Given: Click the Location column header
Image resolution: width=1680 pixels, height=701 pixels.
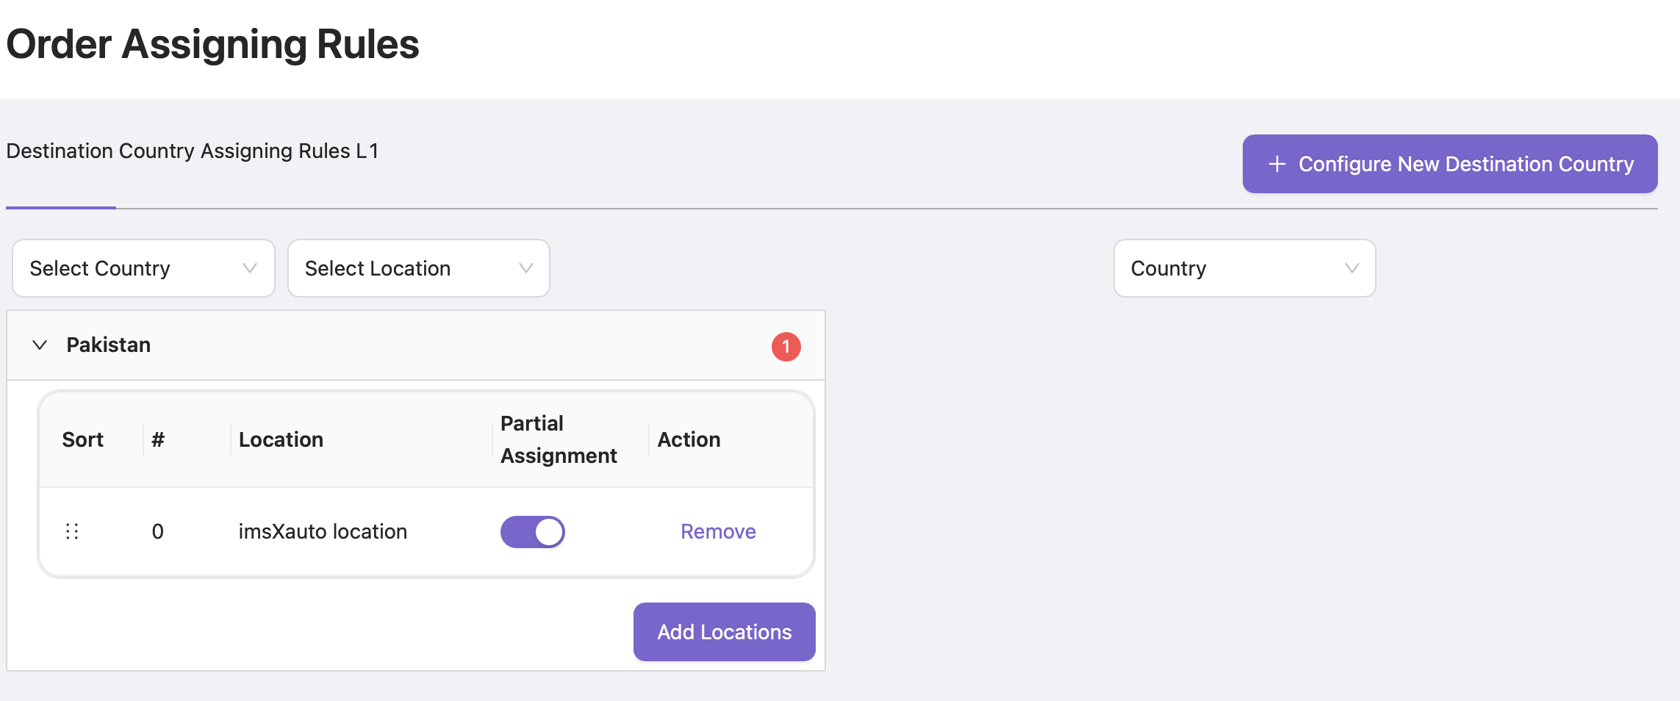Looking at the screenshot, I should pyautogui.click(x=281, y=439).
